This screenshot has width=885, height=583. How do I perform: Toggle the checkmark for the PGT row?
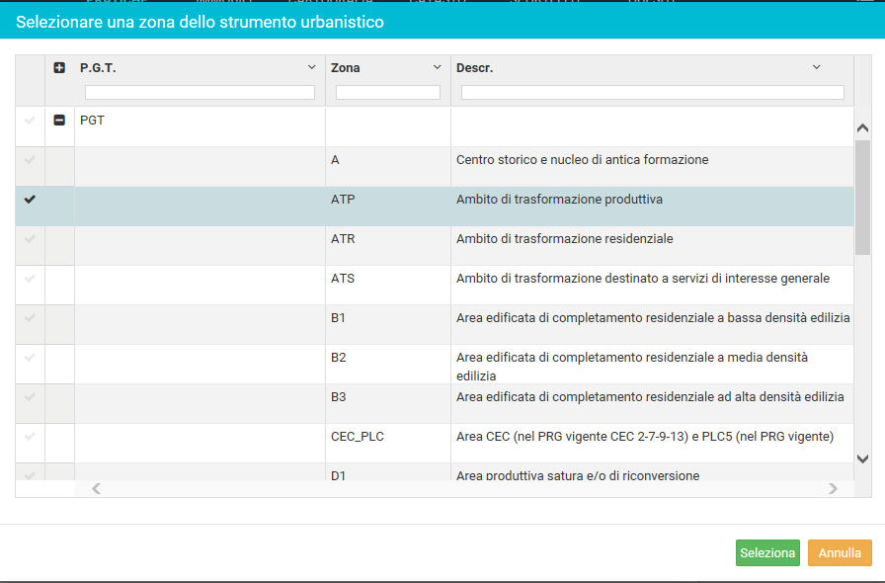[30, 121]
